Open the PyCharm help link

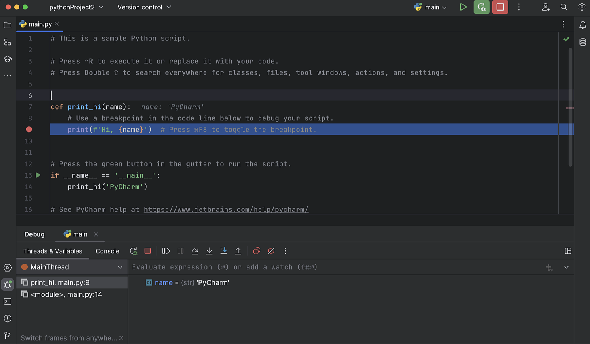(226, 209)
